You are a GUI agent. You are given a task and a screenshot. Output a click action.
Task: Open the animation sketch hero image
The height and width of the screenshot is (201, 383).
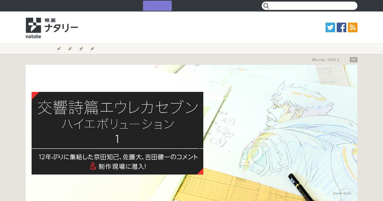(191, 133)
